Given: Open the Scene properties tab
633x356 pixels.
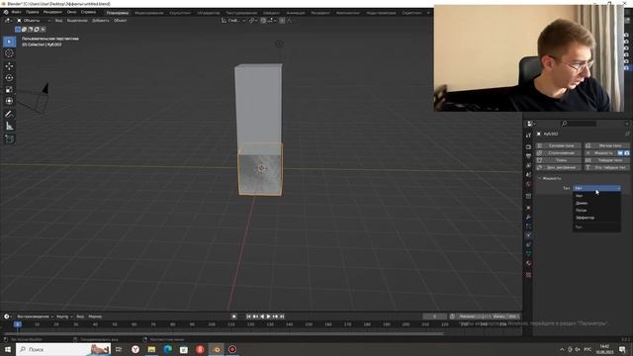Looking at the screenshot, I should click(528, 175).
